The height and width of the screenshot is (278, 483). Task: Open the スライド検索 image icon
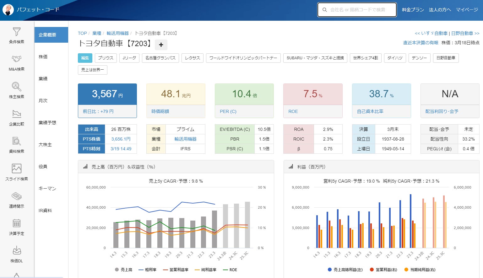17,169
